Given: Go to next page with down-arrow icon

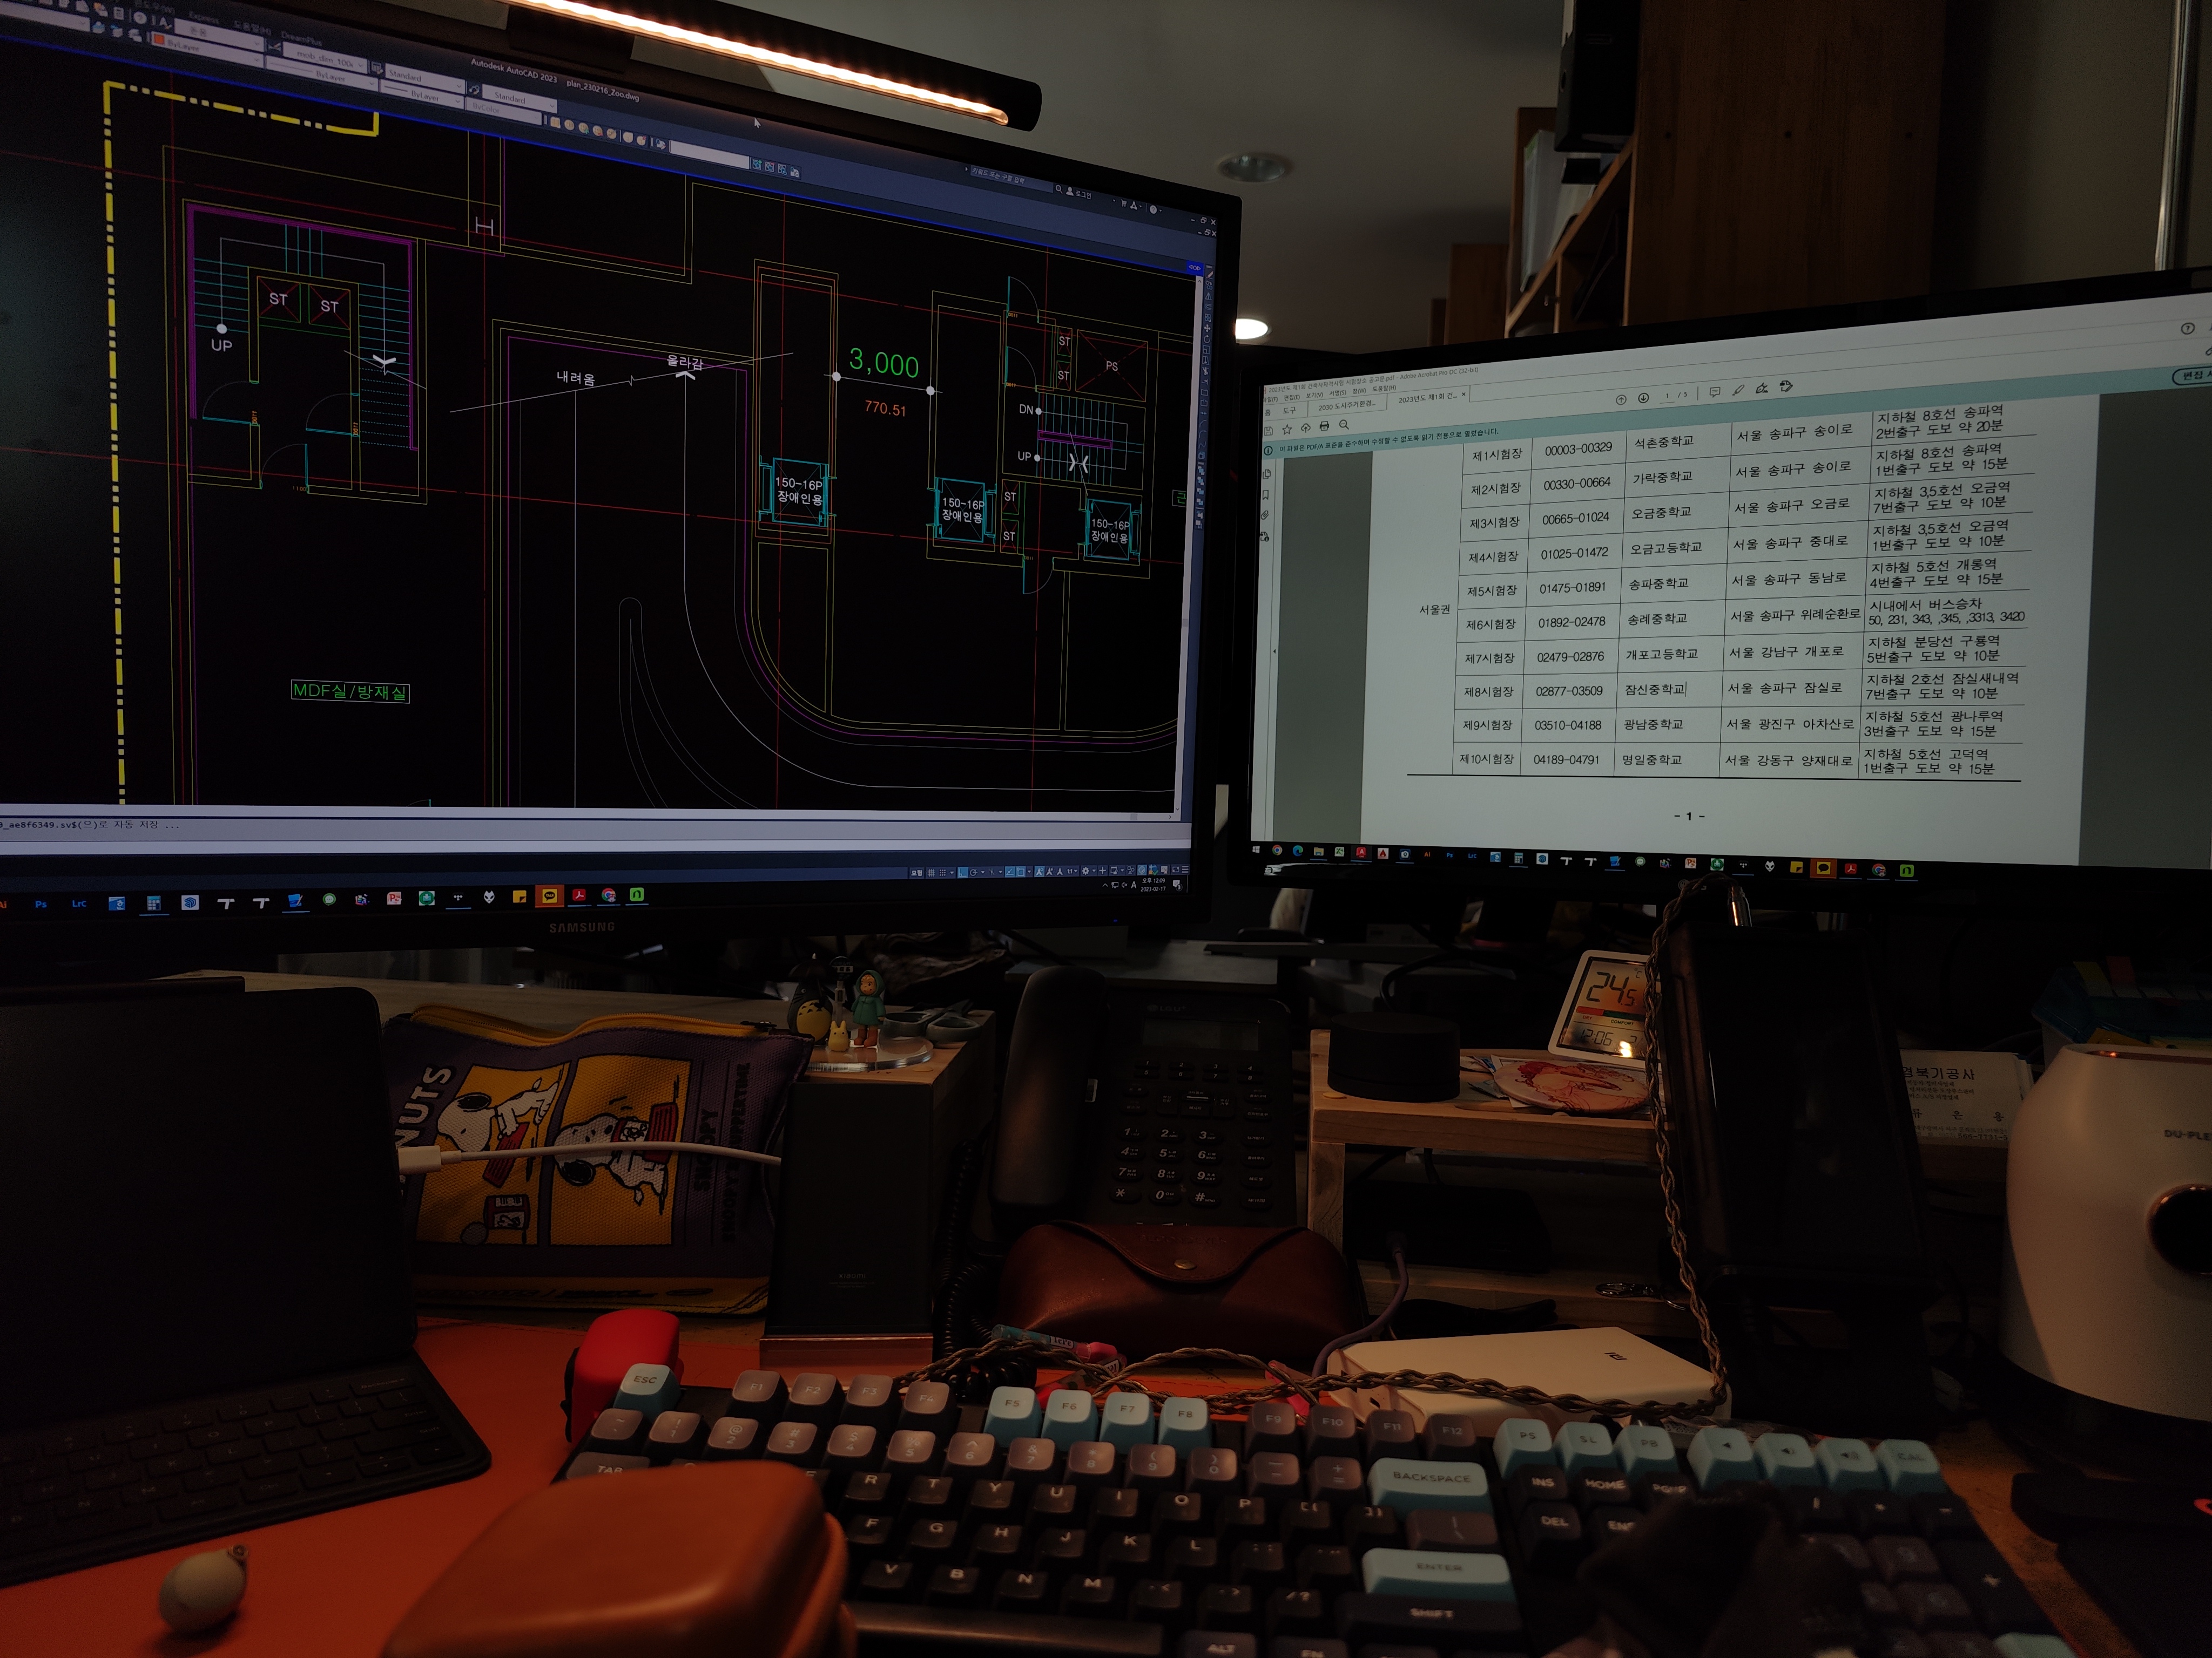Looking at the screenshot, I should point(1643,398).
